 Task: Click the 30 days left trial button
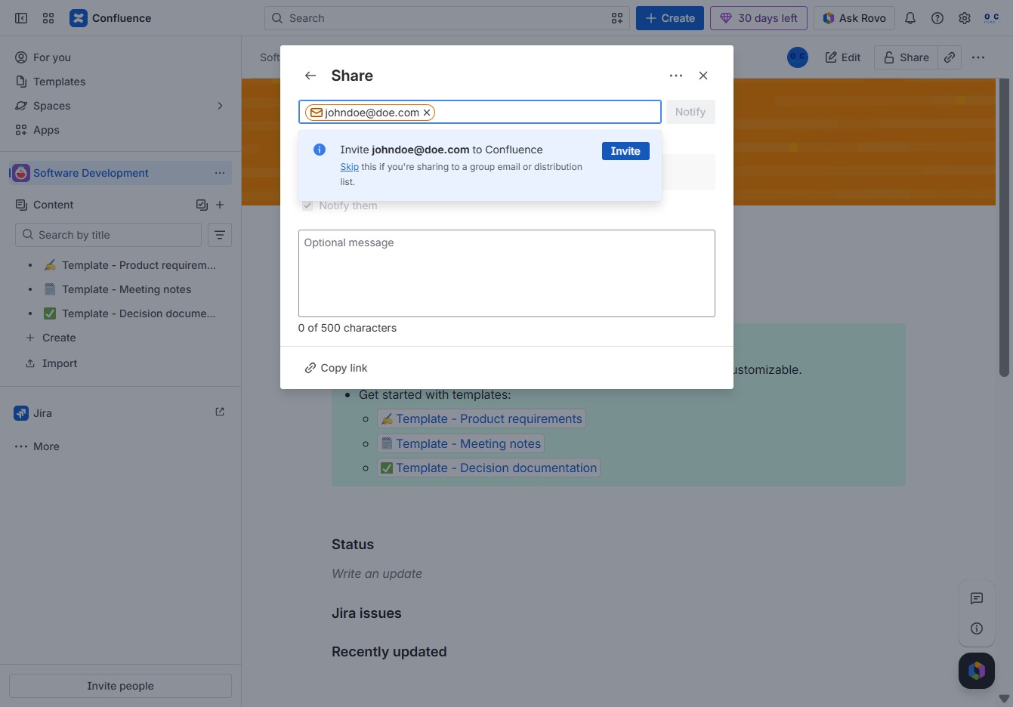tap(758, 18)
